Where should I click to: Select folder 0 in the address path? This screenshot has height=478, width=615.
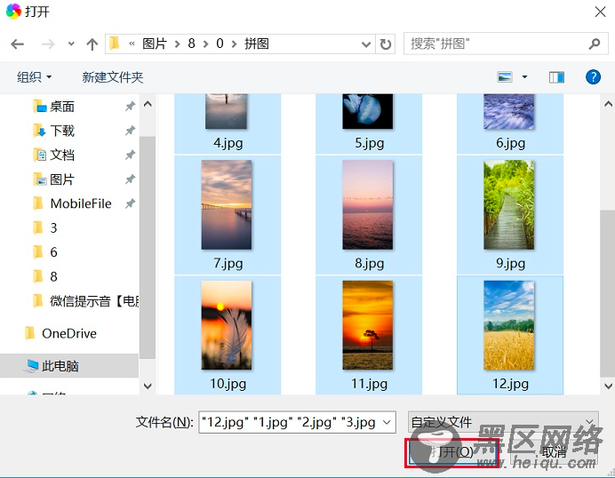tap(220, 44)
